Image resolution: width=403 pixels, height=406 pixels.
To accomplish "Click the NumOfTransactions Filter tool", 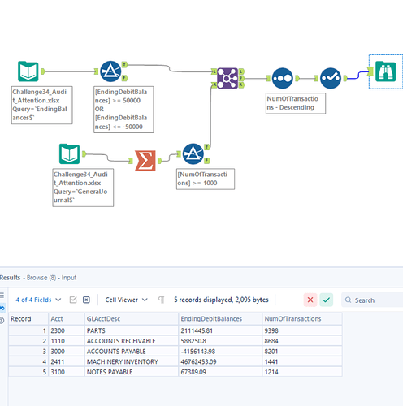I will pos(193,154).
